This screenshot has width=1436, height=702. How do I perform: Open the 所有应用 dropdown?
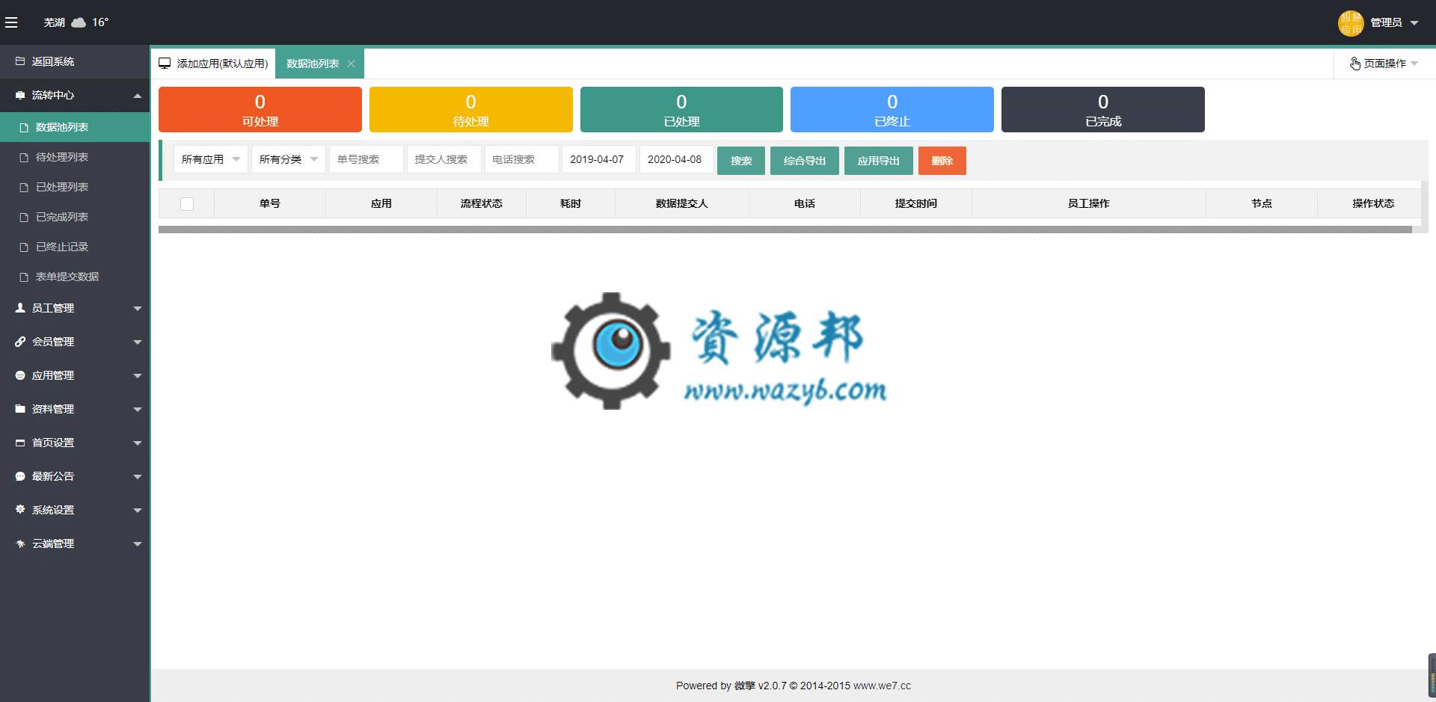pos(211,159)
